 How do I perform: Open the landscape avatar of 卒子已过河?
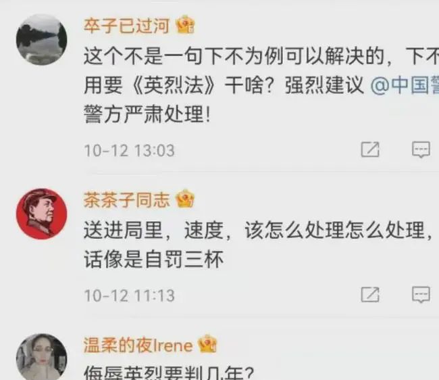(x=41, y=40)
